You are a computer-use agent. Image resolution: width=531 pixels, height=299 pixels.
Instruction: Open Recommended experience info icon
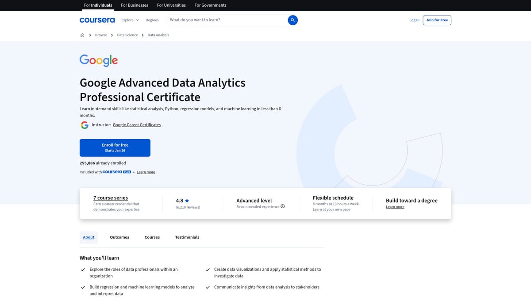(283, 206)
